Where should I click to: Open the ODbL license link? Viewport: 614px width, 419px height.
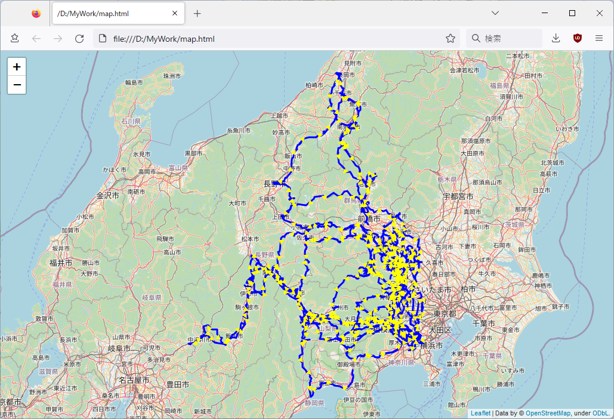pos(600,413)
